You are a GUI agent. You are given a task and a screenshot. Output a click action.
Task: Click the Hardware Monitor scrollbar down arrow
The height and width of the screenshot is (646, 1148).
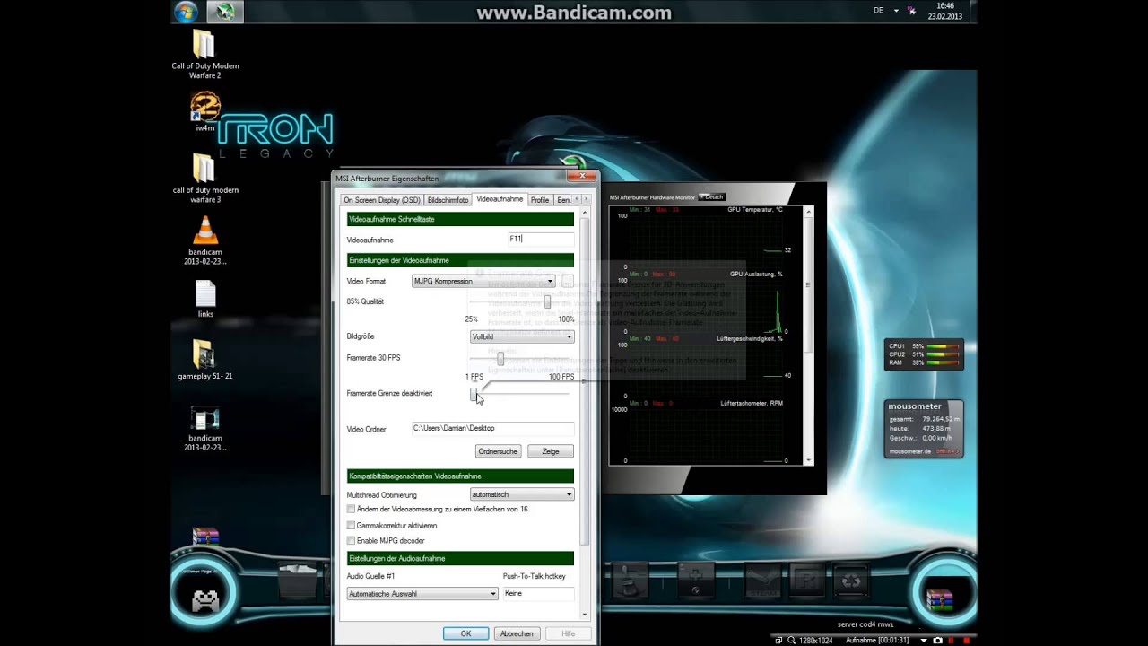click(x=809, y=460)
